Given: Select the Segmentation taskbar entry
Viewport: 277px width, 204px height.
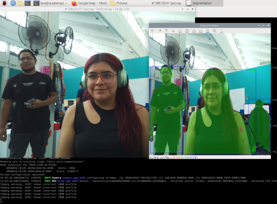Looking at the screenshot, I should (x=204, y=3).
